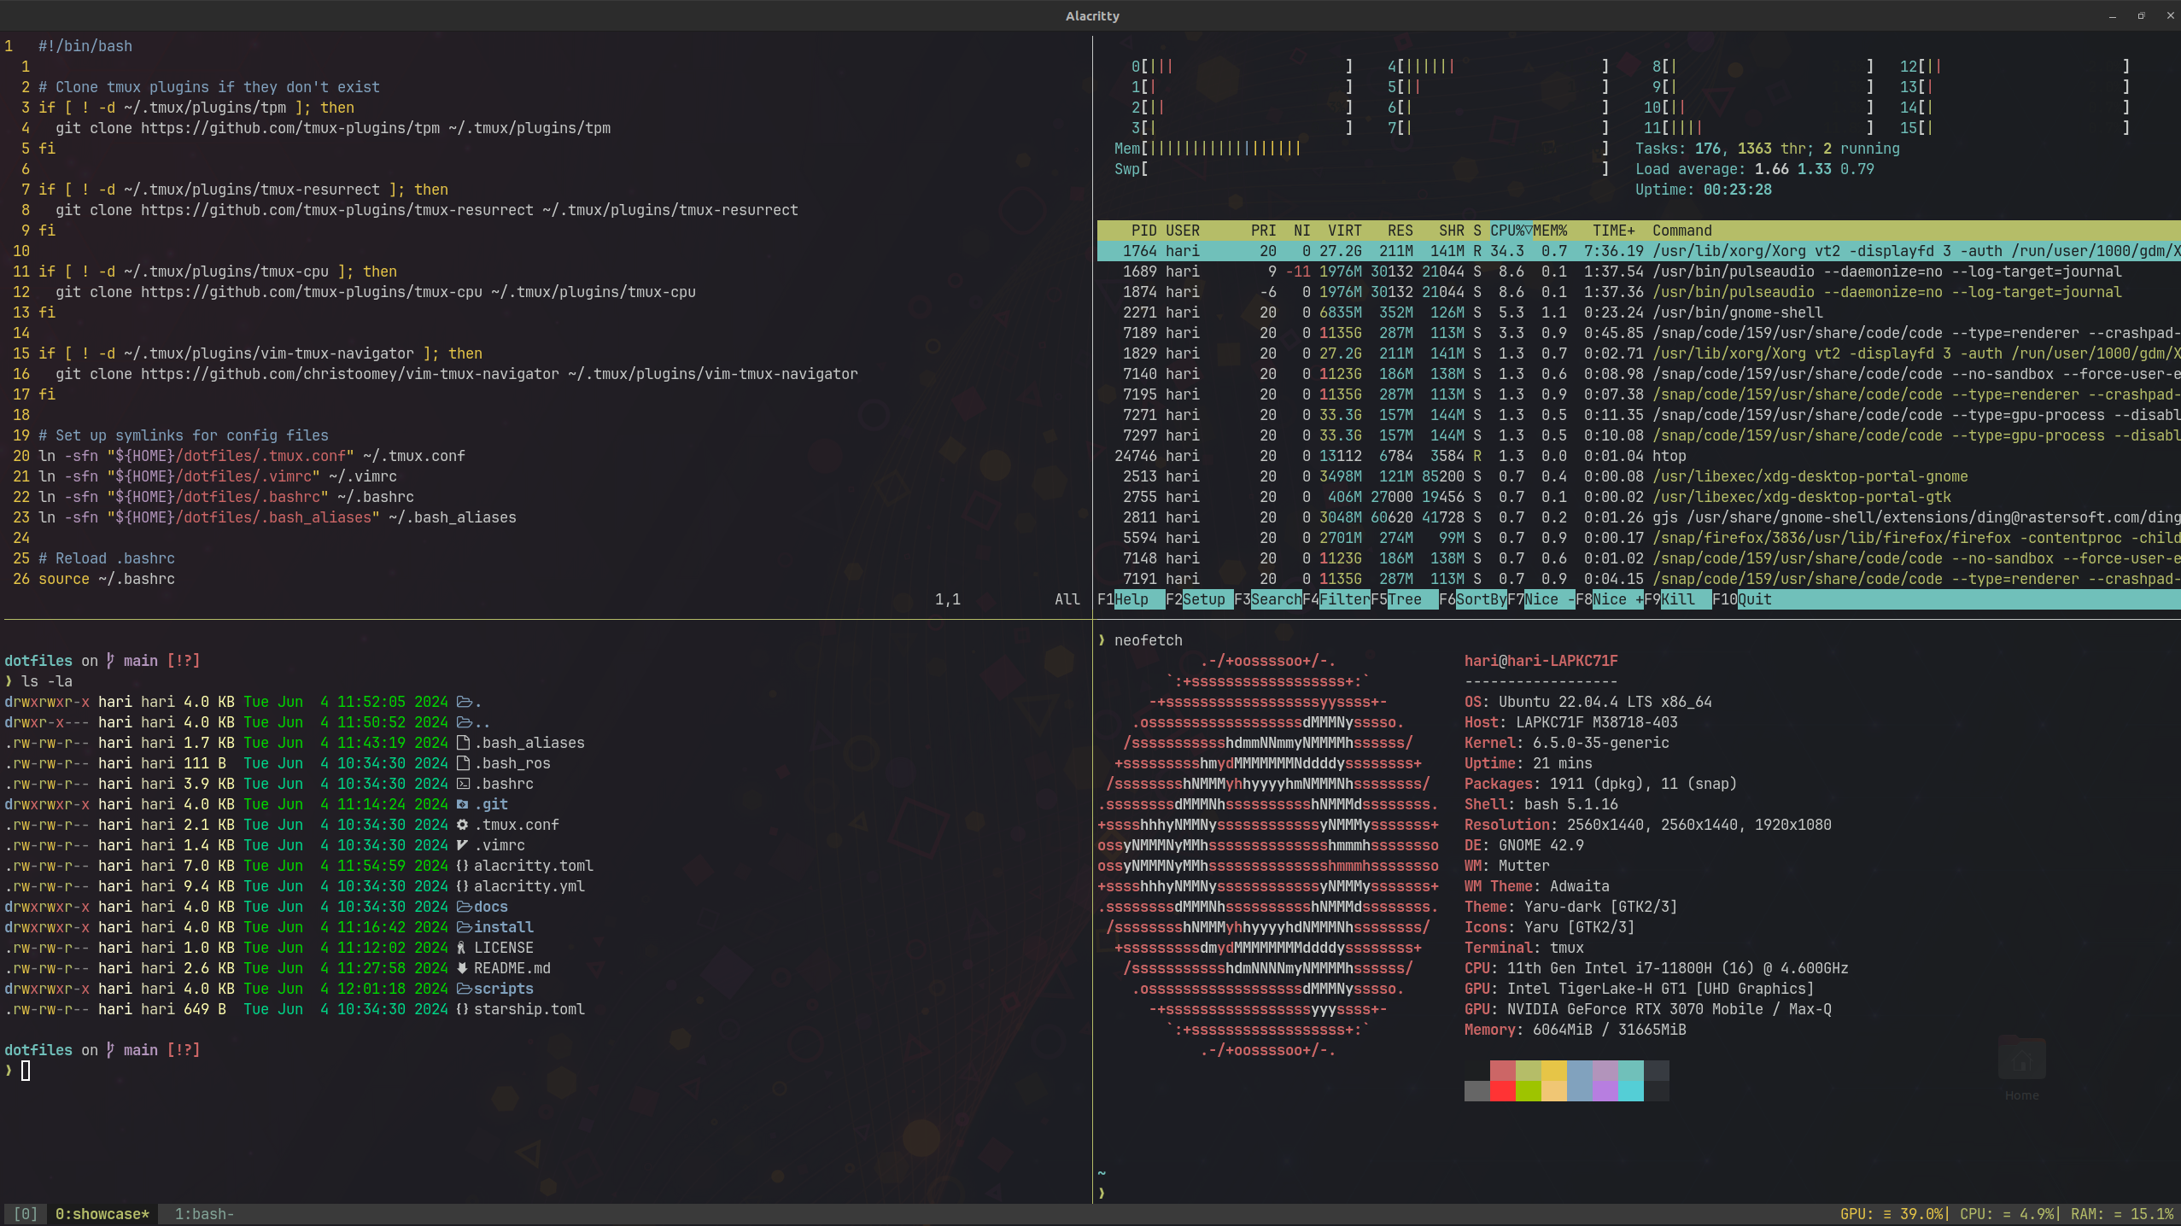
Task: Click the vim icon beside .vimrc
Action: [x=463, y=845]
